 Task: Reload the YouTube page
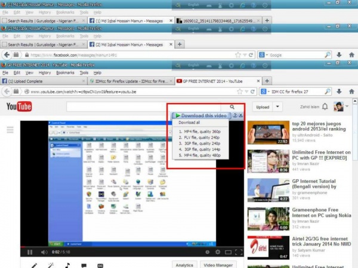coord(252,92)
